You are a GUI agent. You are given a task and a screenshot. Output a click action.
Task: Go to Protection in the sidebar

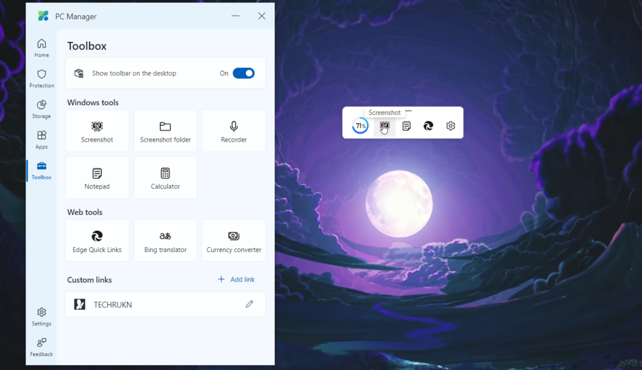coord(41,78)
